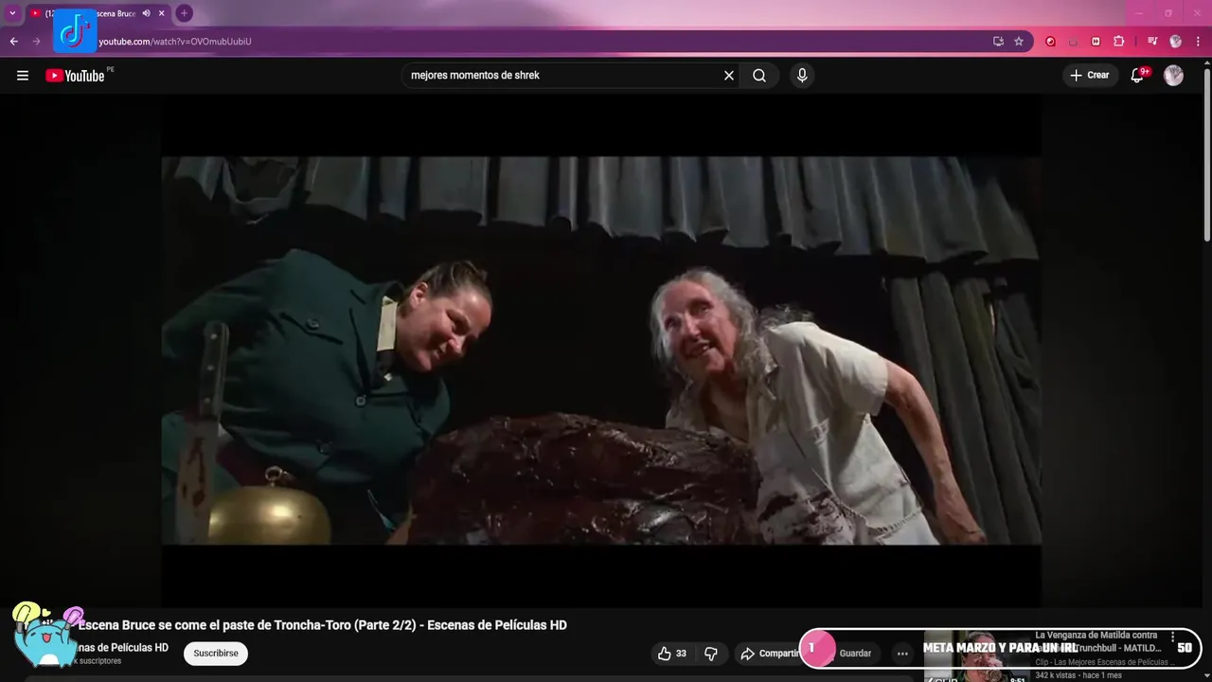This screenshot has height=682, width=1212.
Task: Click the forward navigation arrow
Action: [x=37, y=42]
